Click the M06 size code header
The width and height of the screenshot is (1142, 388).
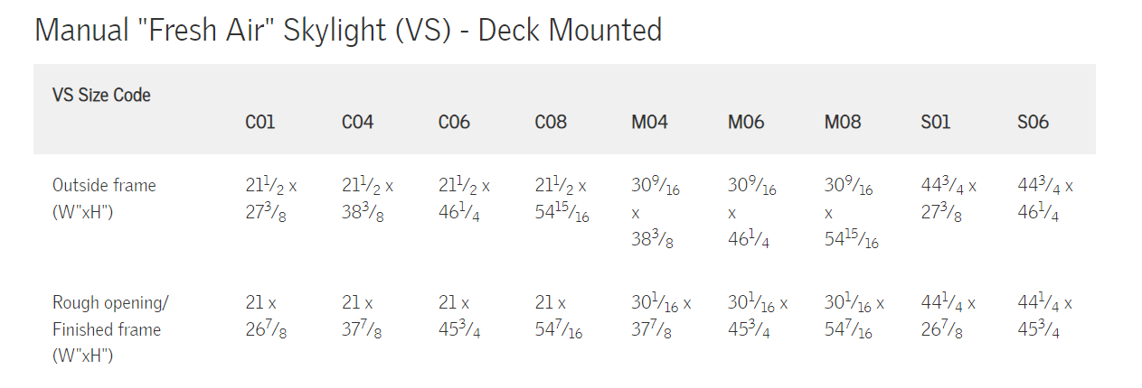746,122
